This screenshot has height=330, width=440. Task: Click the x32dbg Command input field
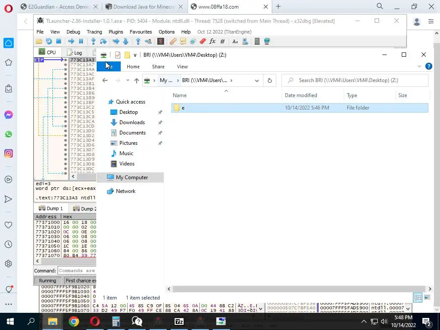(77, 271)
